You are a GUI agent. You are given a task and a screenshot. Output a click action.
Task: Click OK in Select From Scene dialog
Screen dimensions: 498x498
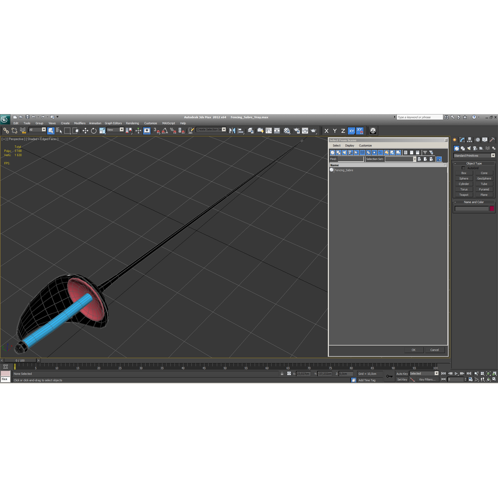[x=413, y=350]
